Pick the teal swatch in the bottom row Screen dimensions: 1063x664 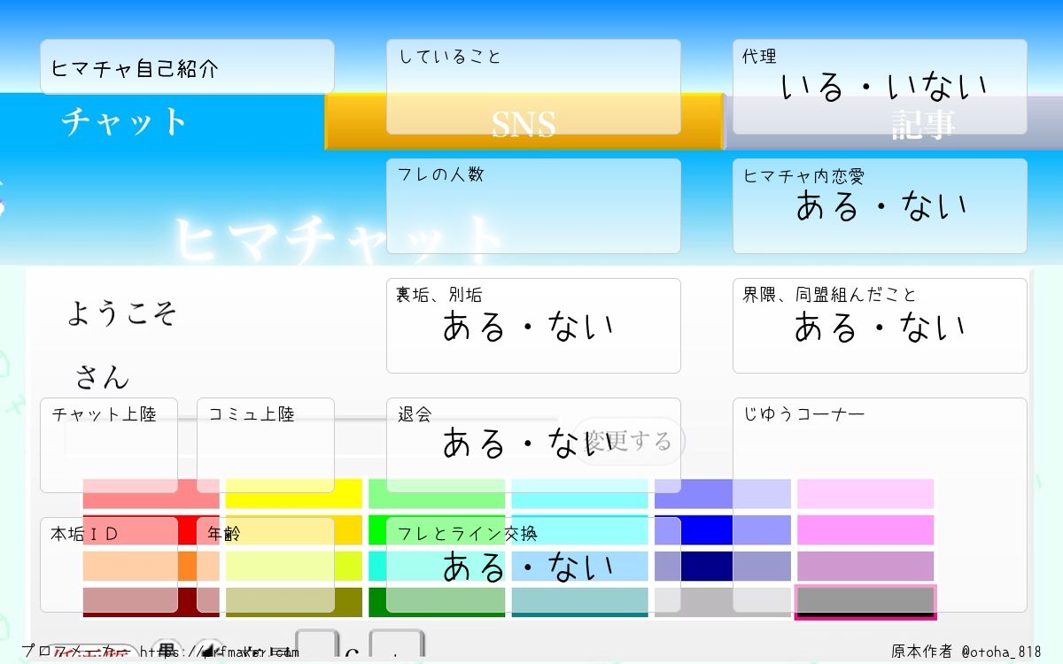tap(579, 602)
